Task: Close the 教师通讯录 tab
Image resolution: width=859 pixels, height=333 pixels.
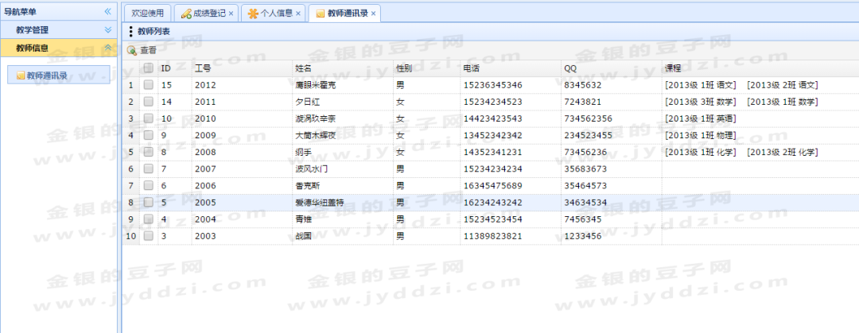Action: [x=373, y=14]
